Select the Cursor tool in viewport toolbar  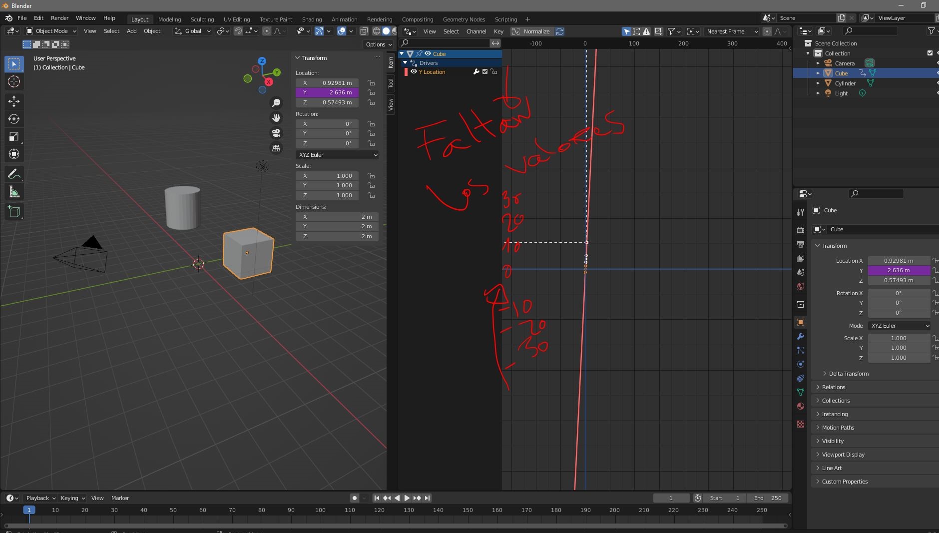click(x=14, y=82)
